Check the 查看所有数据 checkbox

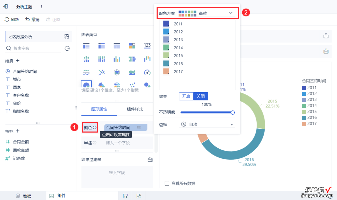(x=167, y=183)
